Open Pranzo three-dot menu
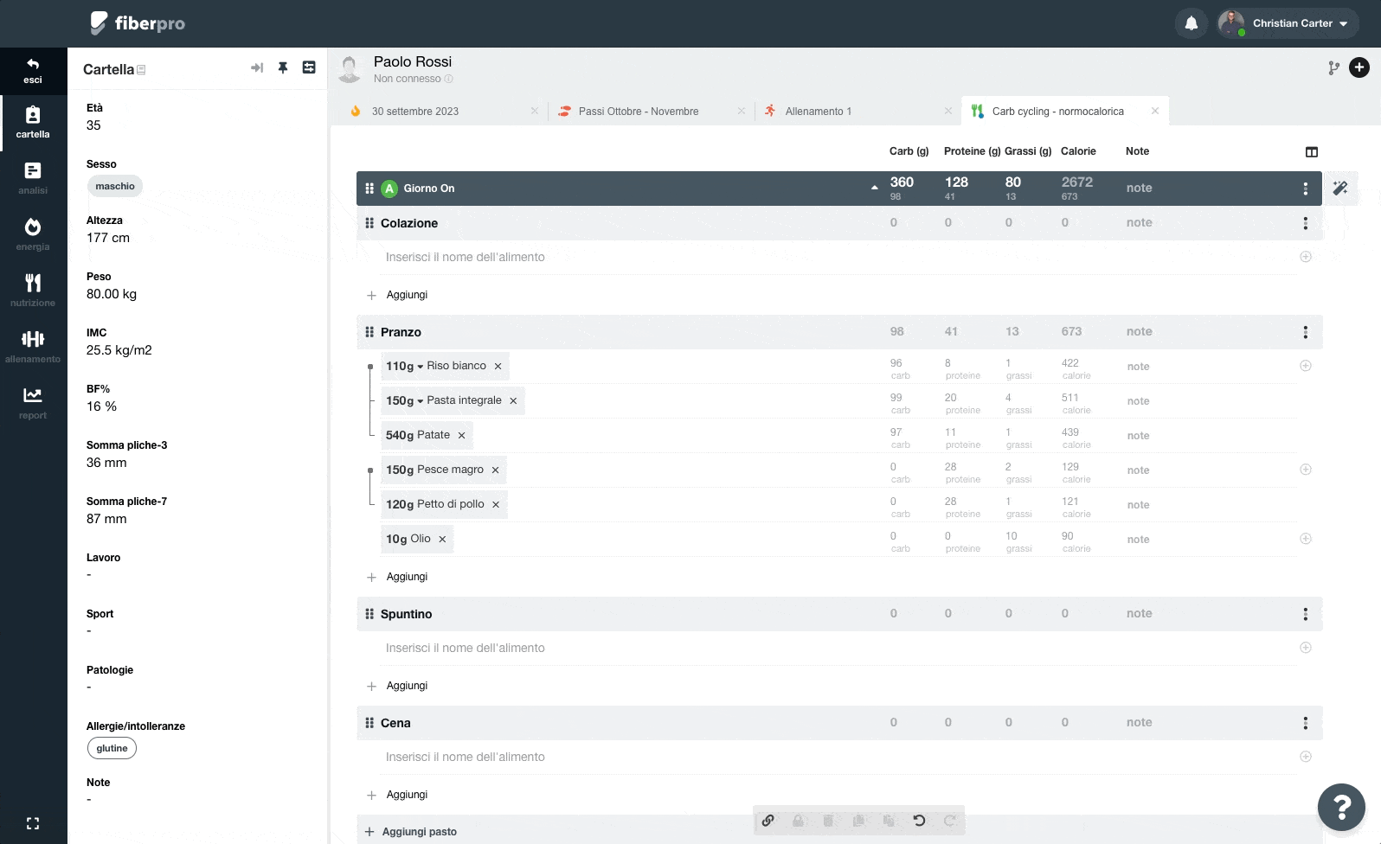 [x=1306, y=332]
